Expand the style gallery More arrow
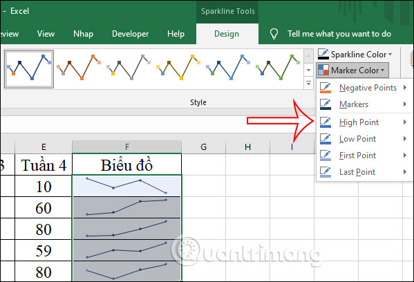 (308, 83)
